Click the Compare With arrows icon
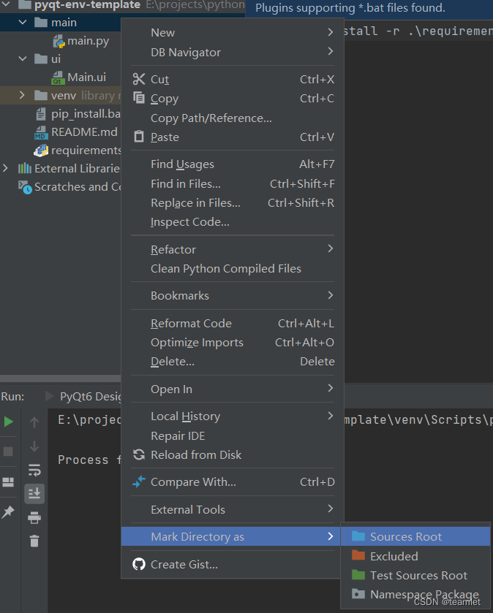The height and width of the screenshot is (613, 493). (x=138, y=481)
